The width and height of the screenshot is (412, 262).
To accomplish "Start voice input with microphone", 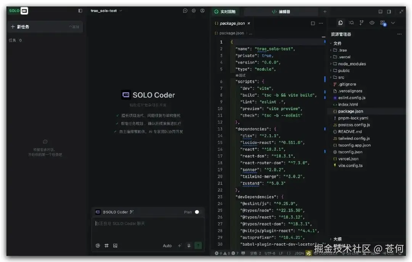I will [x=189, y=246].
